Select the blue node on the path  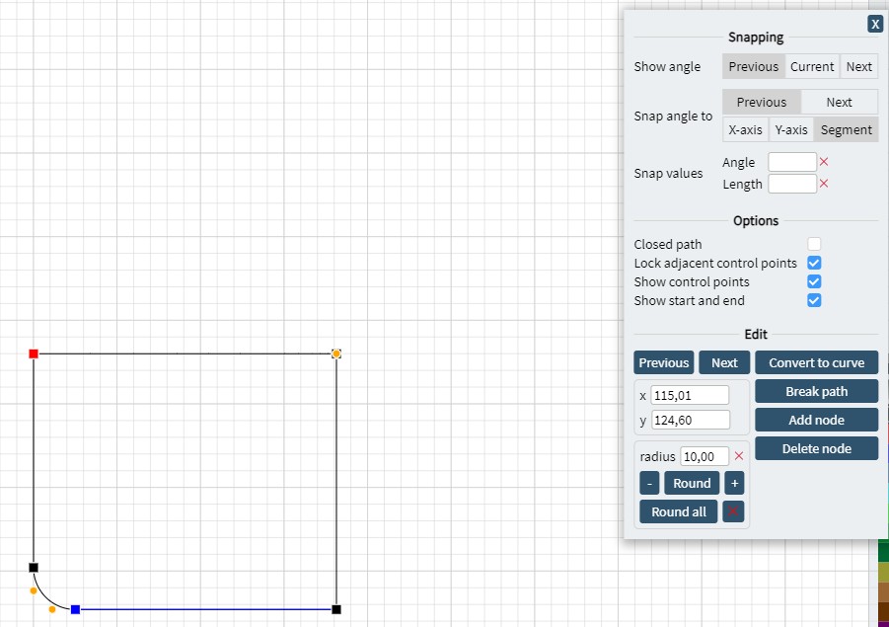(75, 609)
